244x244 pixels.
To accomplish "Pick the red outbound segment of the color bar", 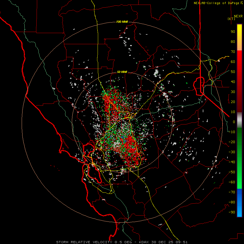I will [x=239, y=81].
